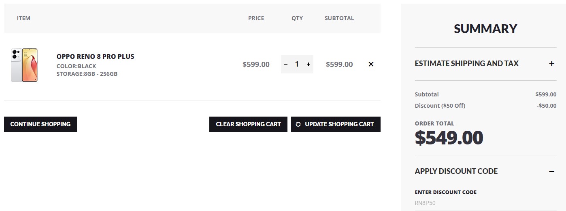Click the Discount ($50 Off) line in summary
Screen dimensions: 566x211
click(x=440, y=106)
